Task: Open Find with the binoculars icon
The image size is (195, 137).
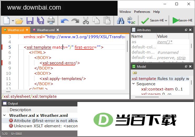Action: click(120, 21)
